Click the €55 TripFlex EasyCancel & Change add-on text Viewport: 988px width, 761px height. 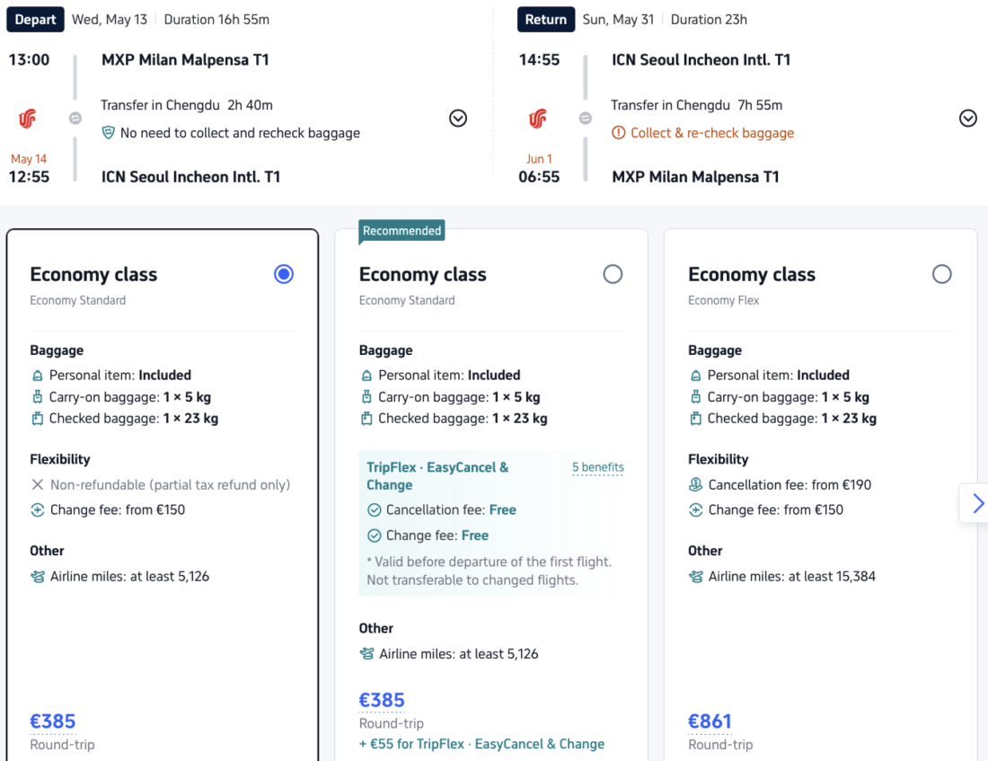click(481, 744)
